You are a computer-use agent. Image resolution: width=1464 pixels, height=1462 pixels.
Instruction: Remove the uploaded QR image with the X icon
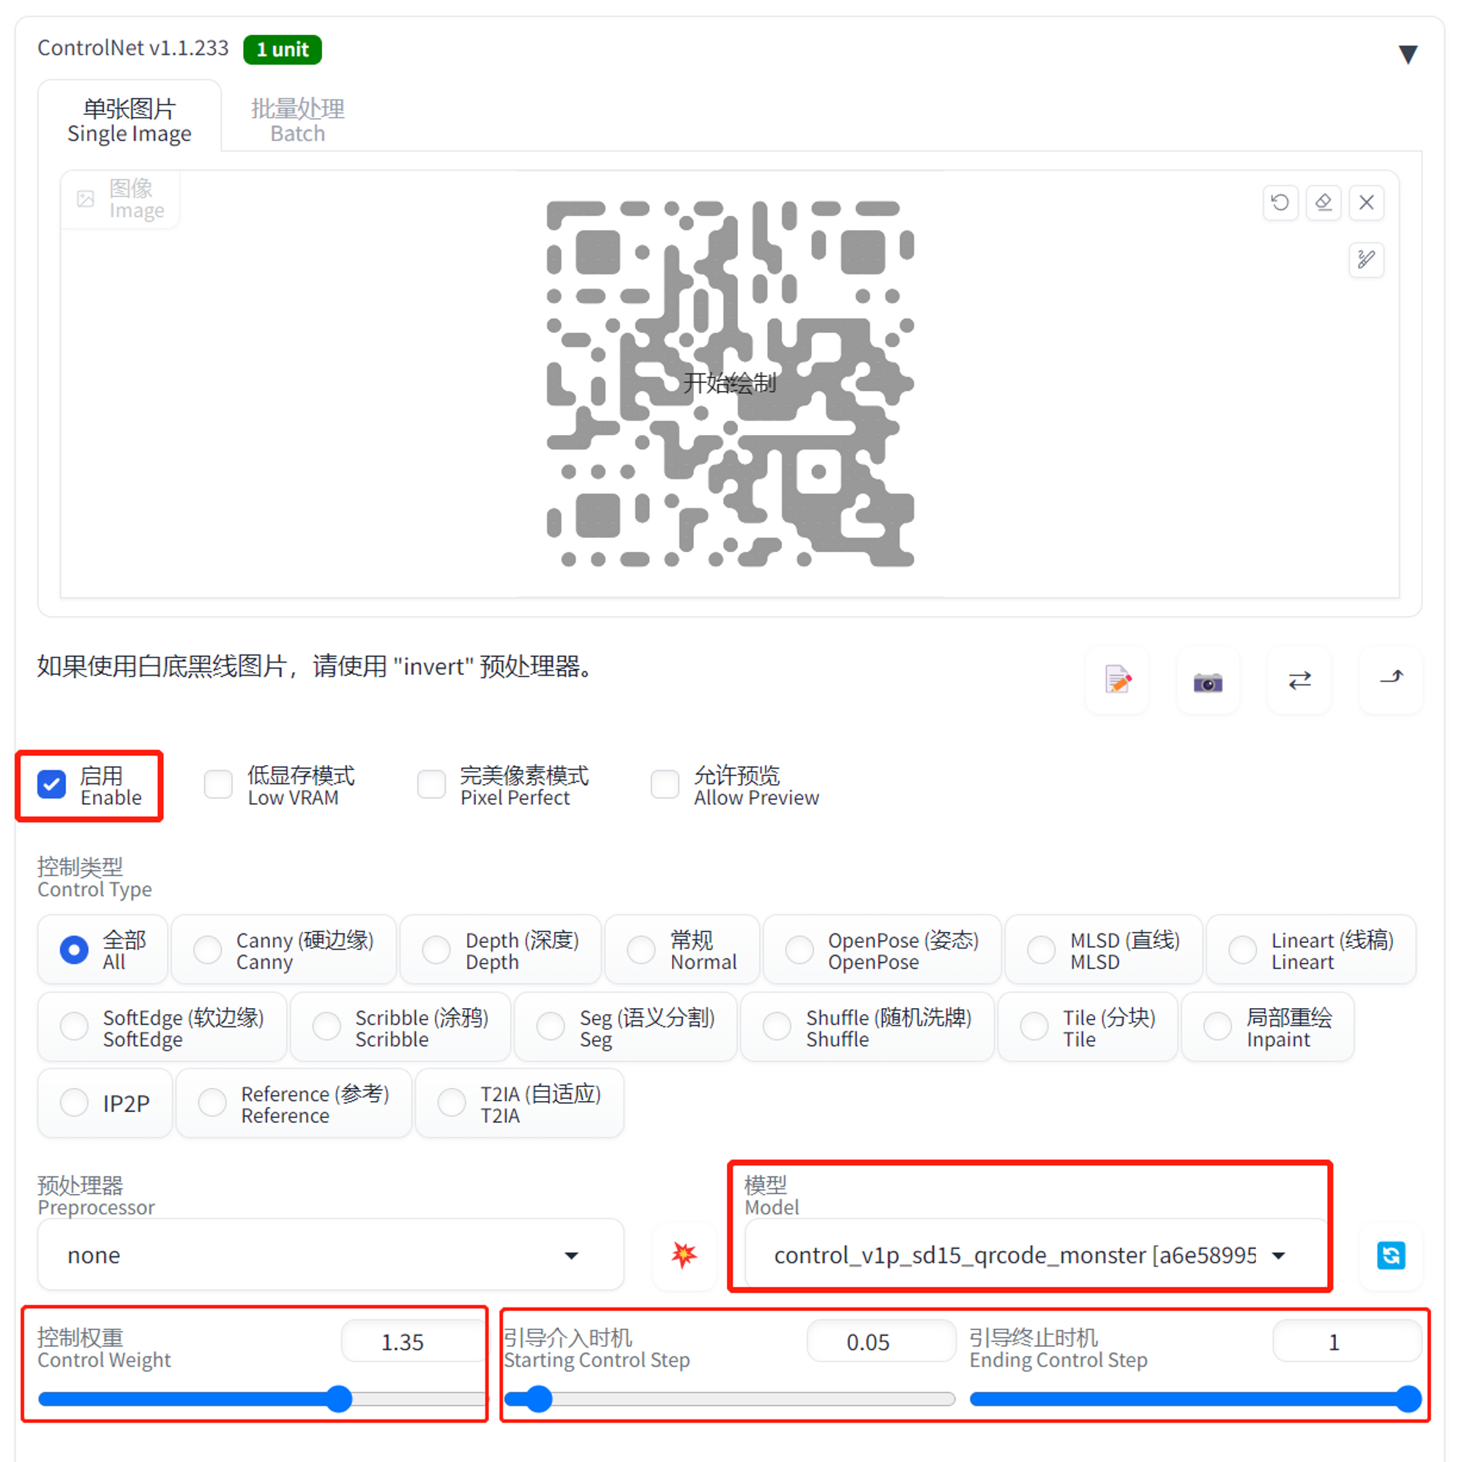(1366, 202)
